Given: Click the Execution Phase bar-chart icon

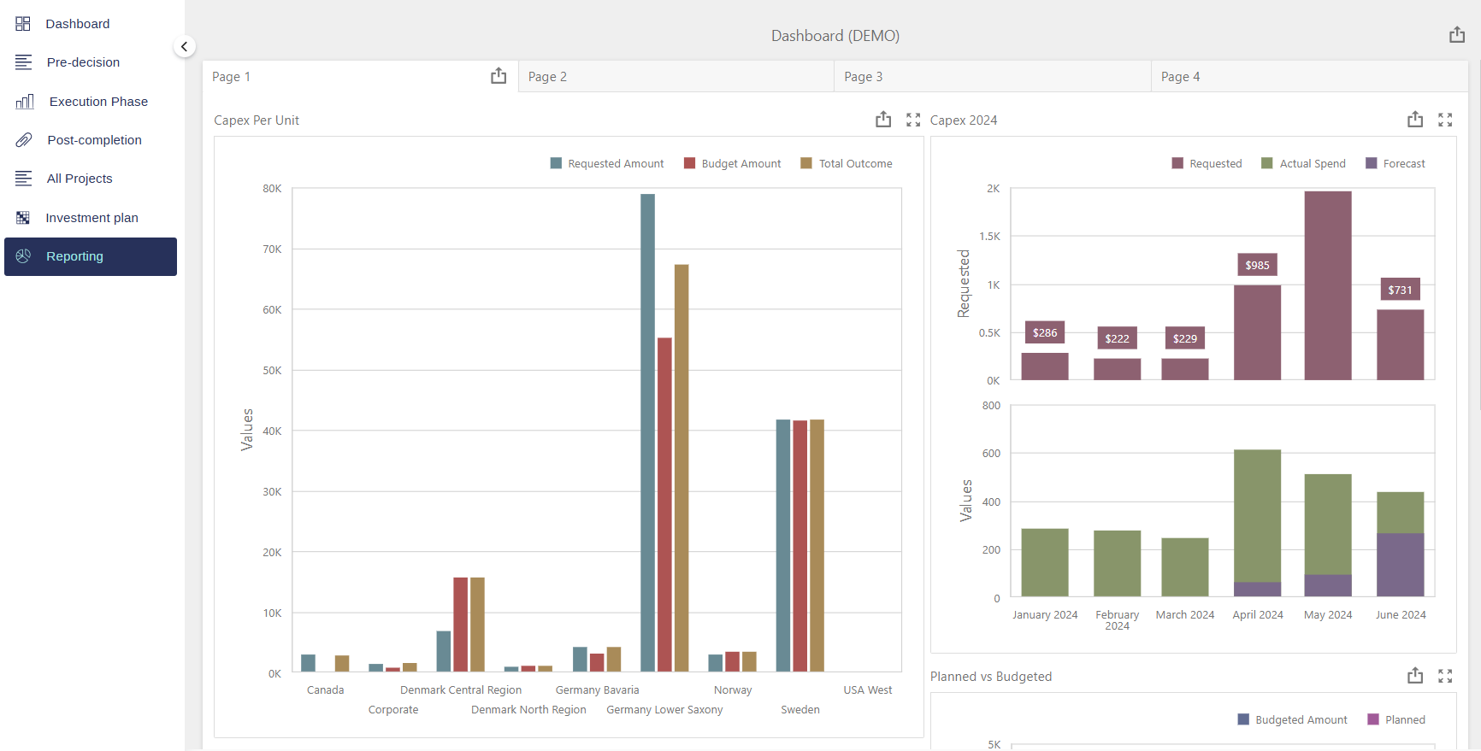Looking at the screenshot, I should point(25,102).
